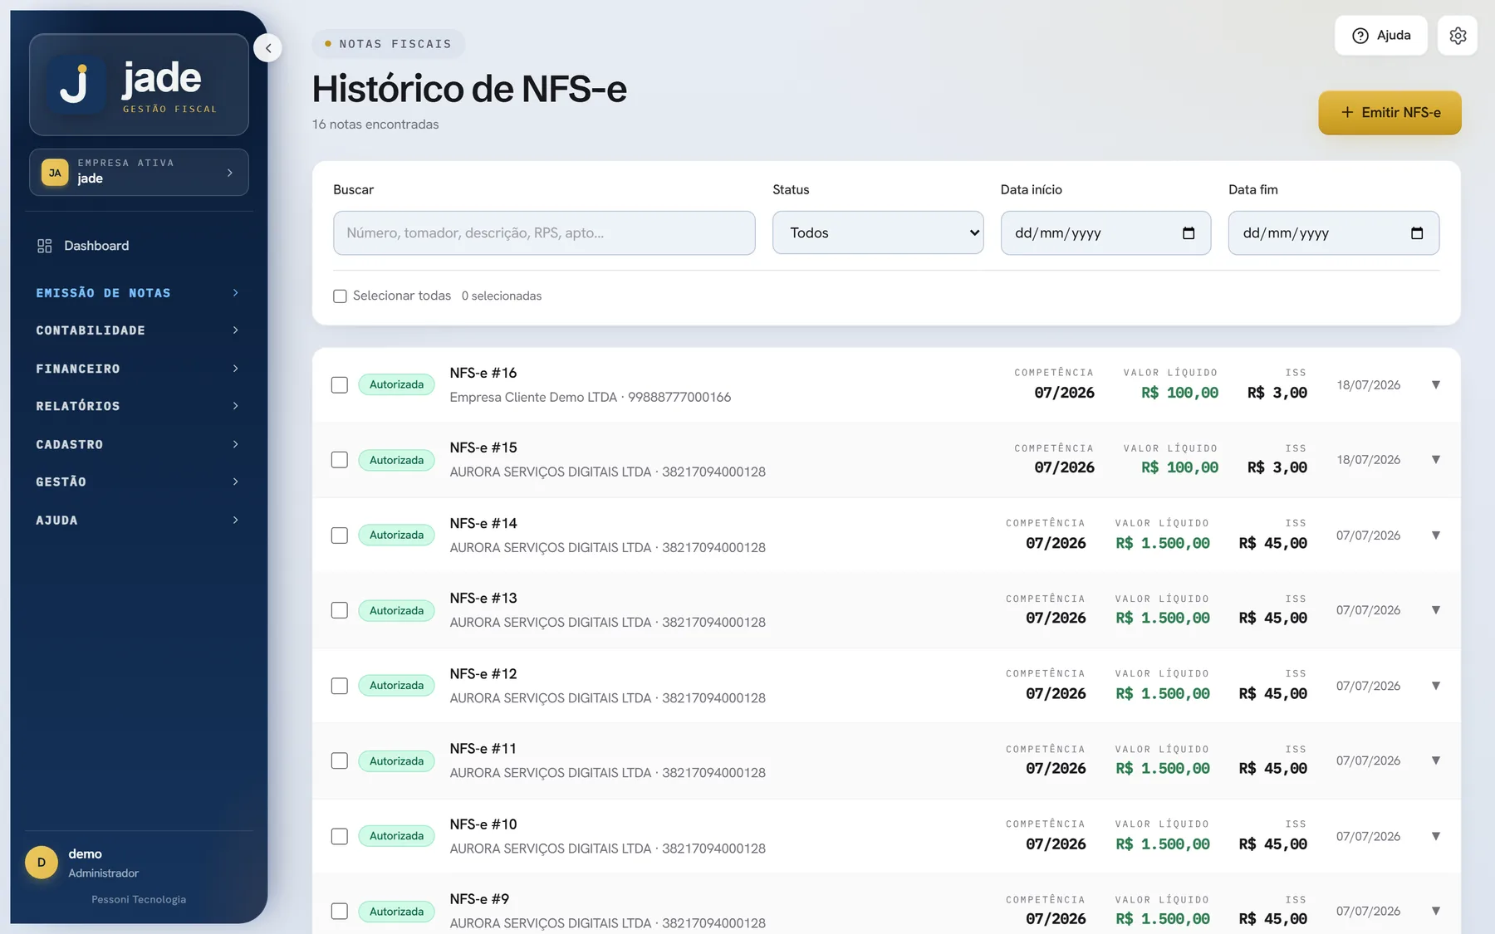Screen dimensions: 1495x934
Task: Check the NFS-e #16 row checkbox
Action: (x=340, y=385)
